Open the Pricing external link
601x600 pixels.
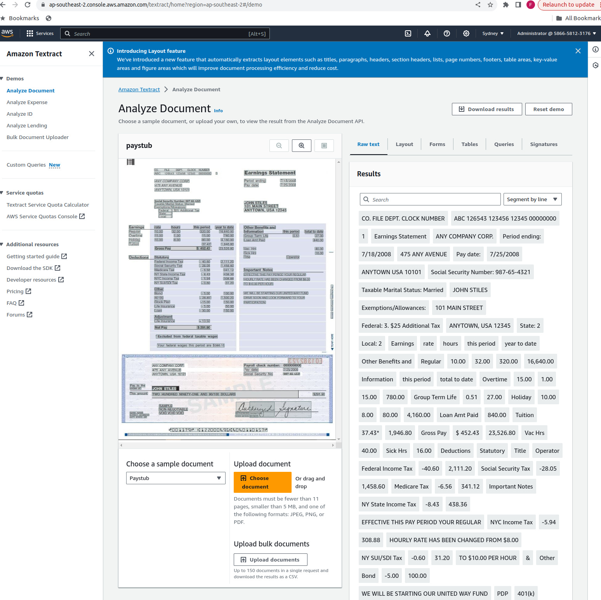[x=19, y=291]
